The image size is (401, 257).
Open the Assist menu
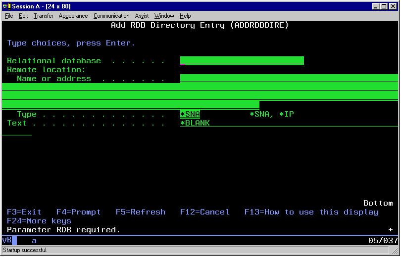click(142, 16)
